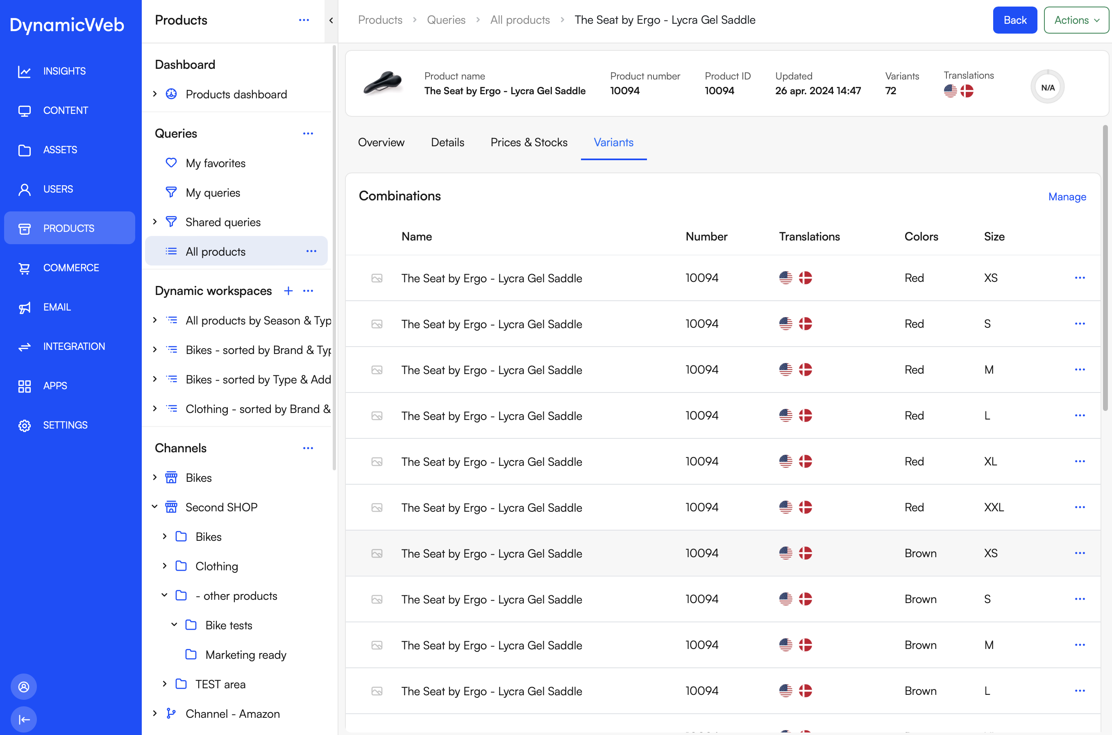Image resolution: width=1112 pixels, height=735 pixels.
Task: Open the Integration arrows icon
Action: [x=24, y=347]
